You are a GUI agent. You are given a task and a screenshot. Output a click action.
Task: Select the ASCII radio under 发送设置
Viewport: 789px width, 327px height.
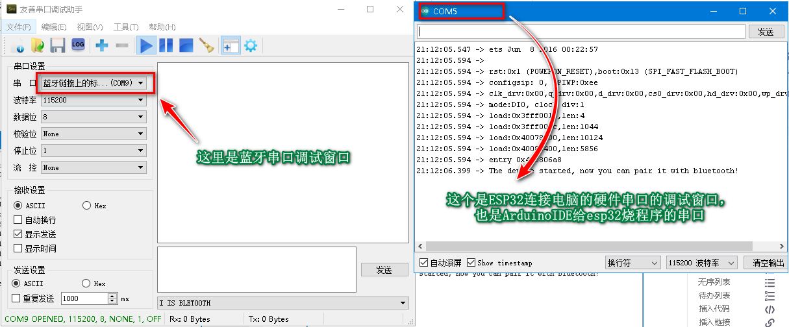click(x=18, y=284)
